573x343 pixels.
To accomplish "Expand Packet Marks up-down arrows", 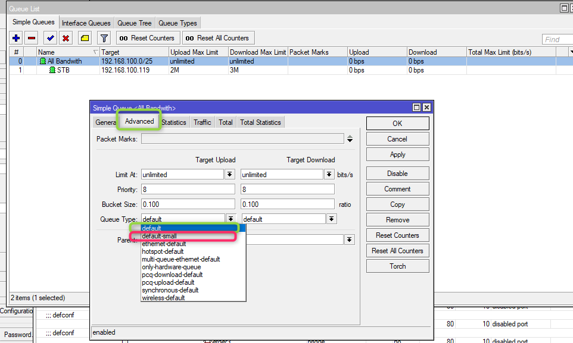I will (x=350, y=139).
